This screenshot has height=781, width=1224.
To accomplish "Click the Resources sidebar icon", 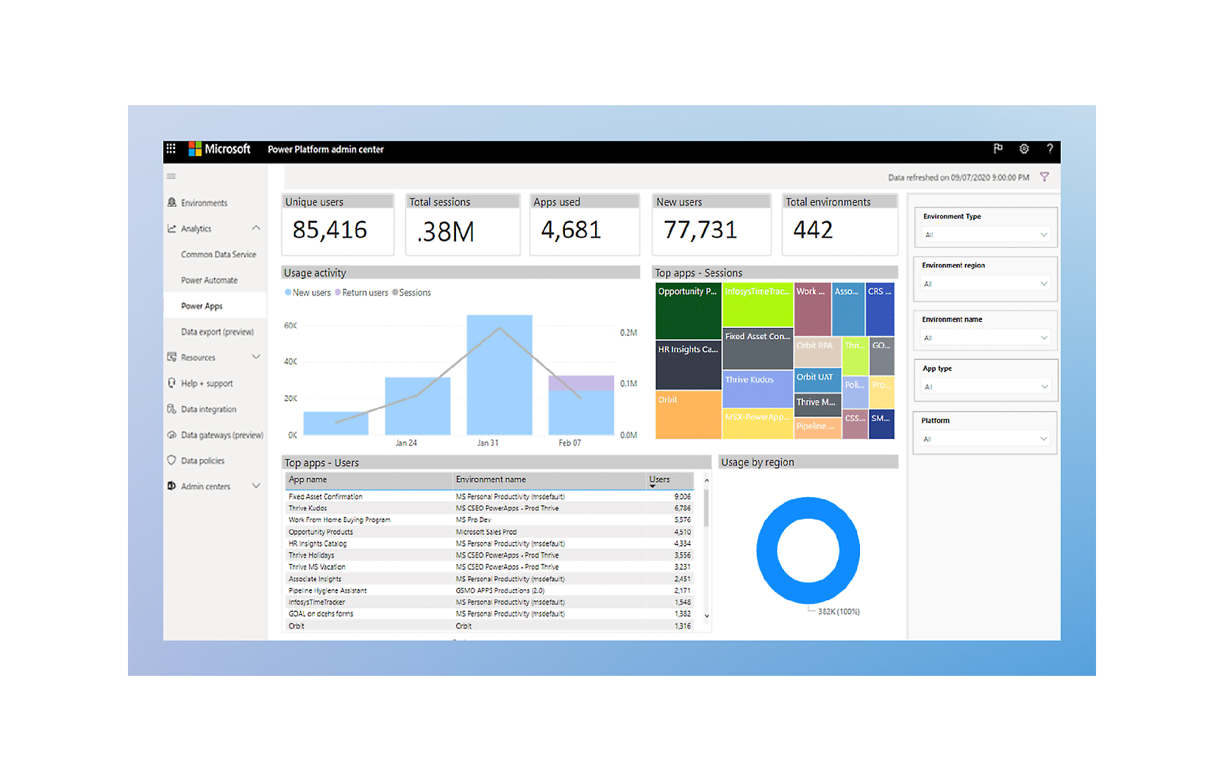I will (x=172, y=357).
